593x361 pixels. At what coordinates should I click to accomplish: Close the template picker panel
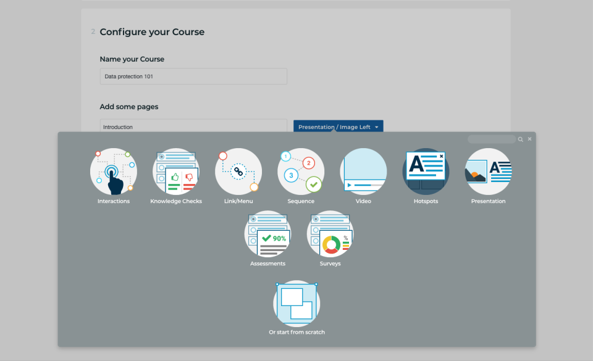point(529,139)
